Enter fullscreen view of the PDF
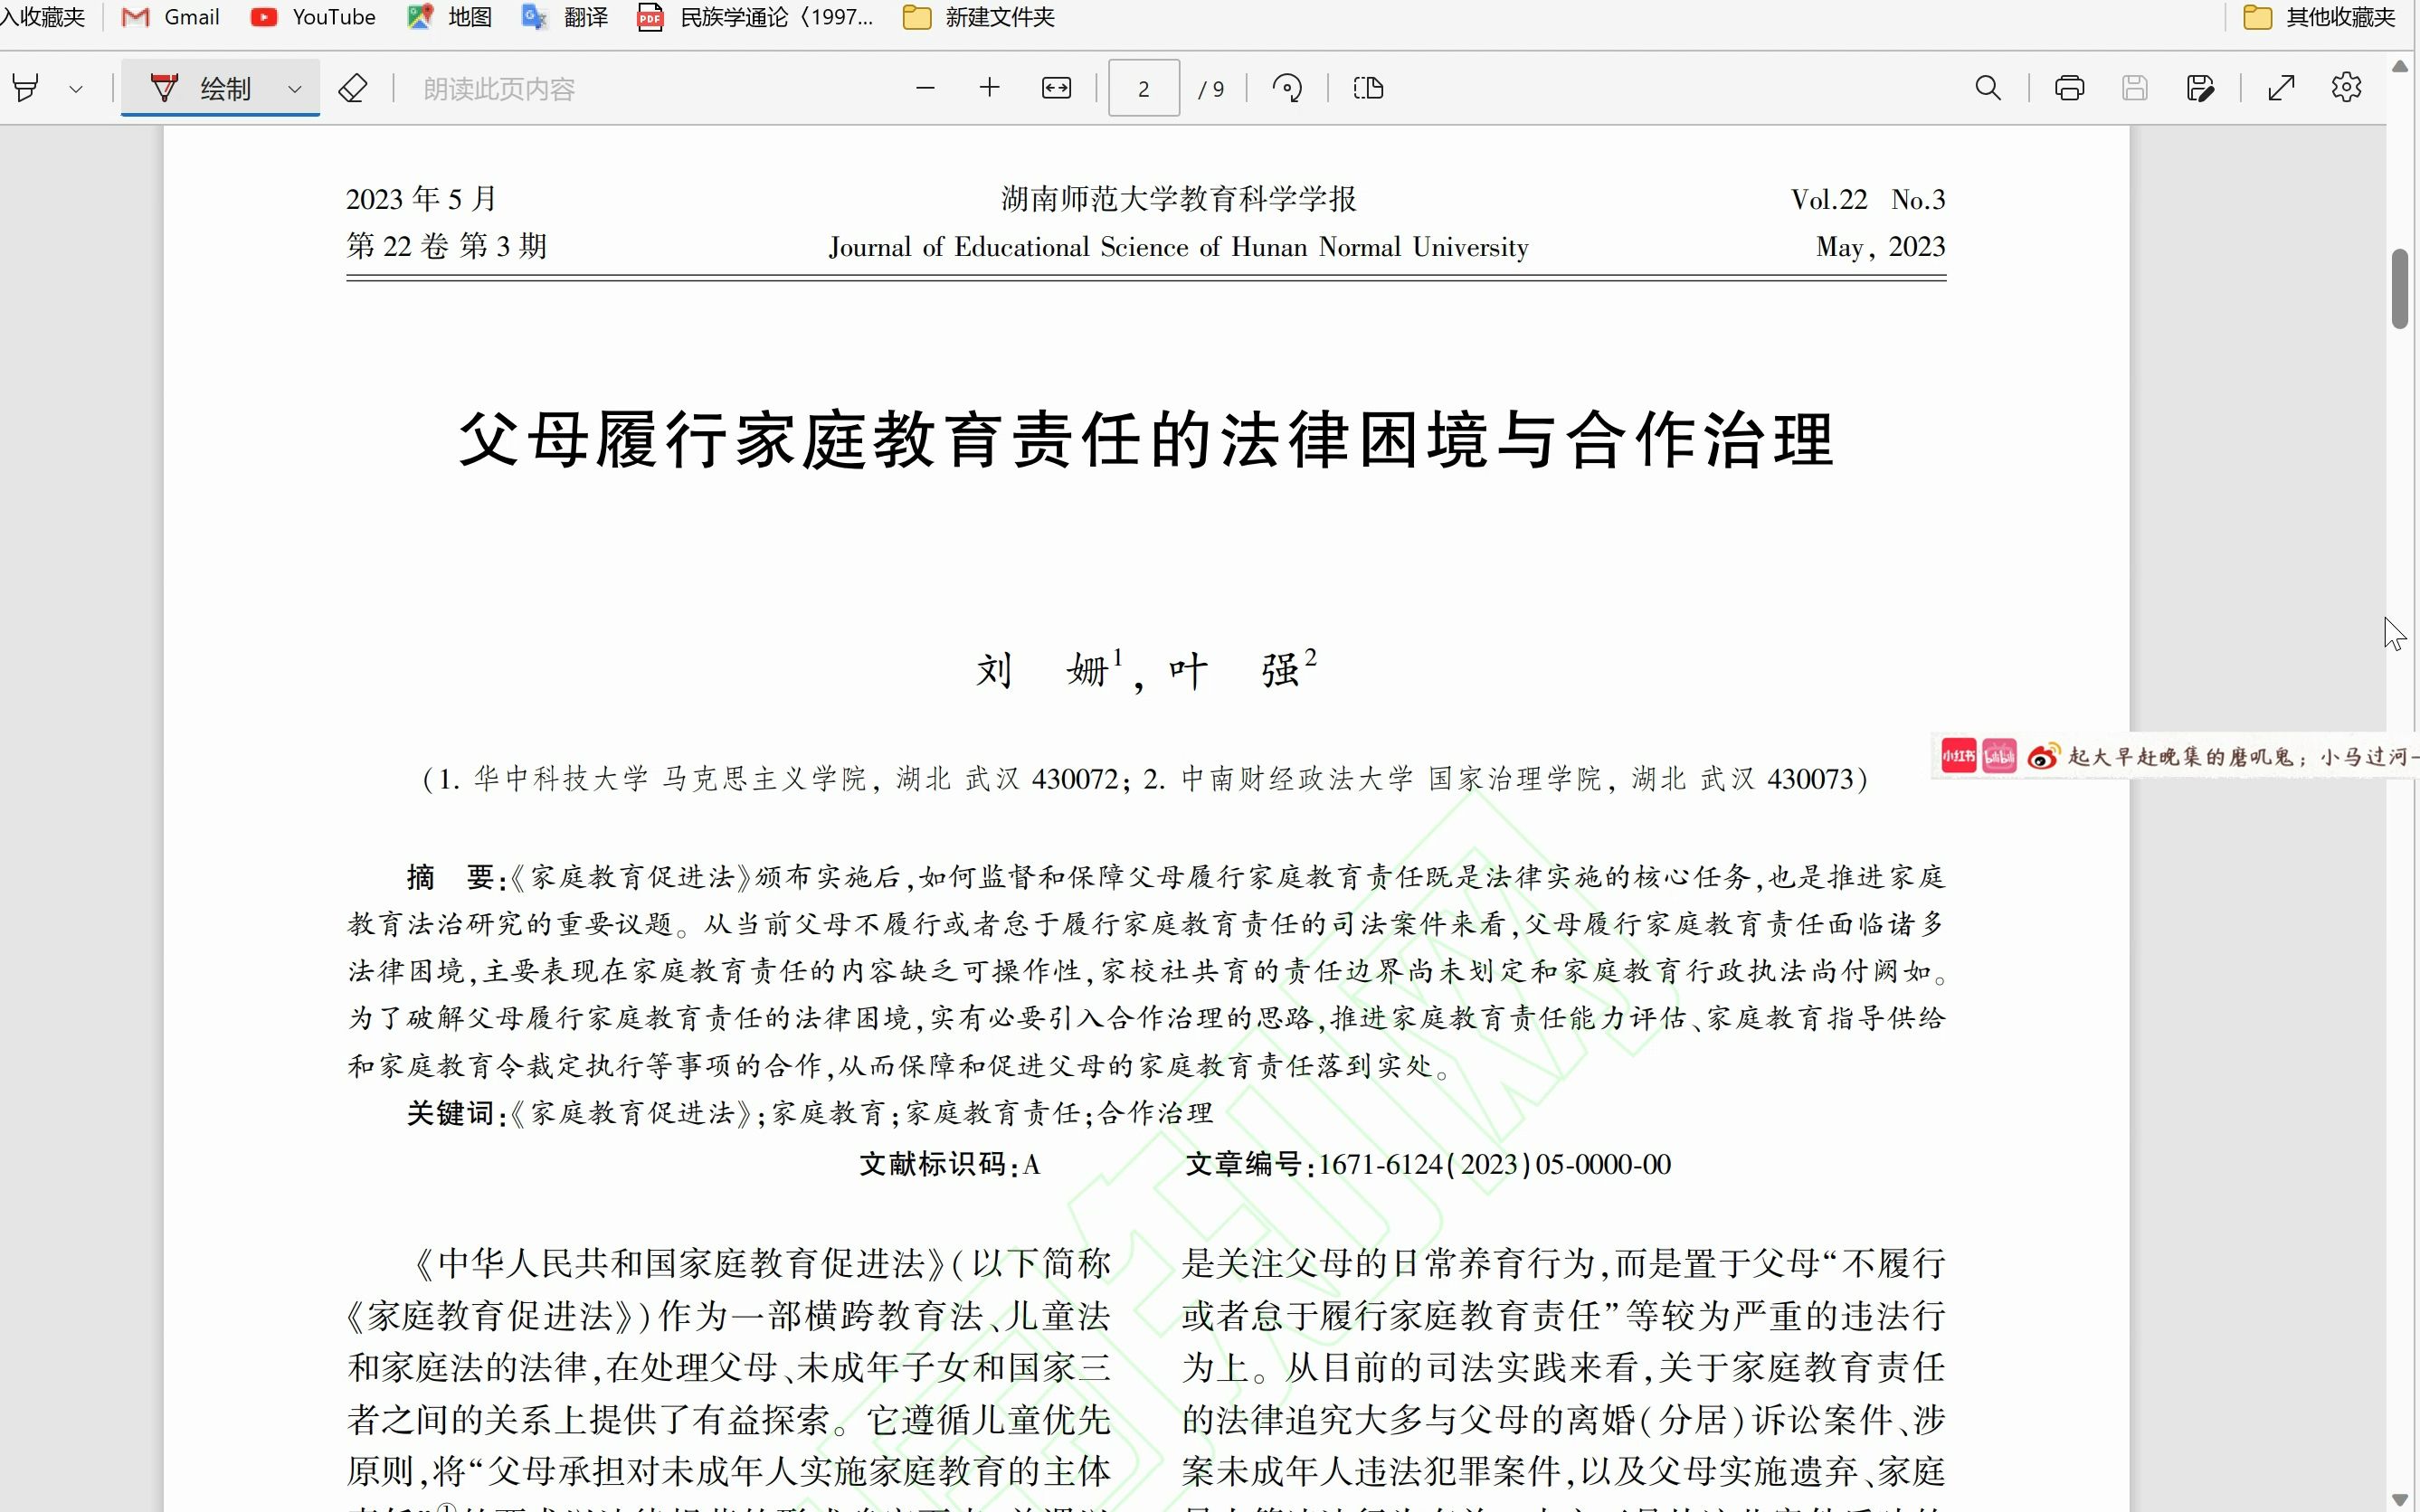2420x1512 pixels. tap(2281, 88)
